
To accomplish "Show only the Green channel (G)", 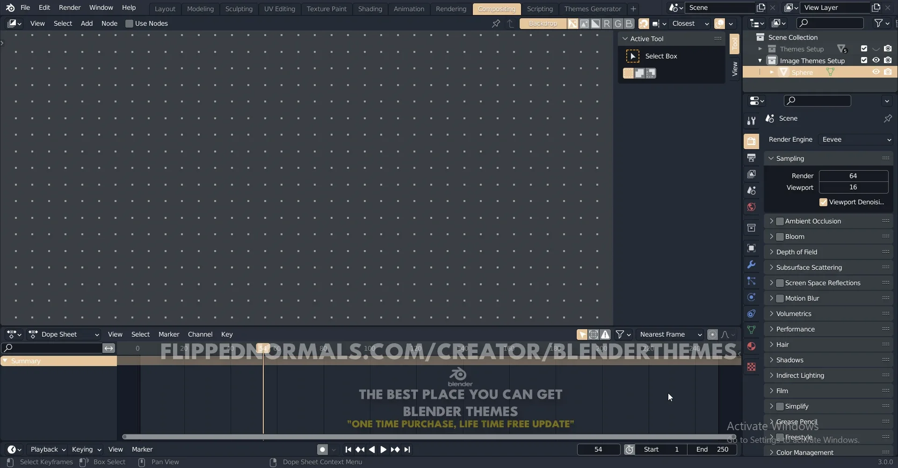I will click(618, 23).
